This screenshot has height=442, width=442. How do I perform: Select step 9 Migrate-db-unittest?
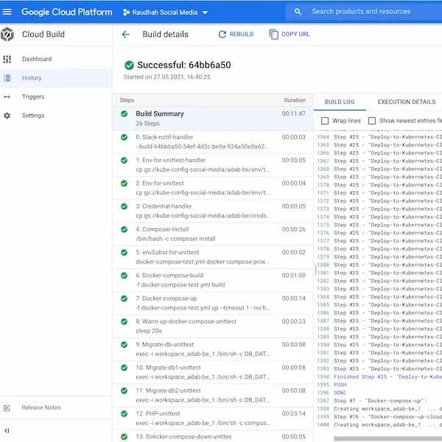coord(213,349)
